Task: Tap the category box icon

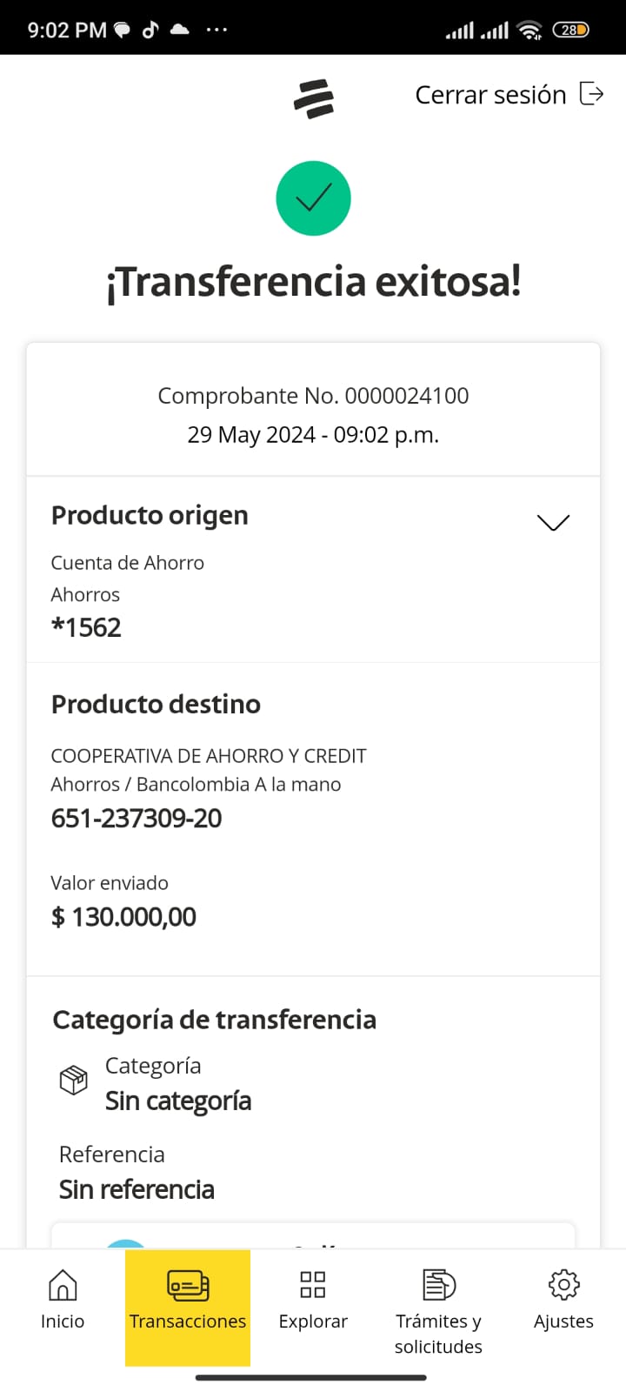Action: [74, 1081]
